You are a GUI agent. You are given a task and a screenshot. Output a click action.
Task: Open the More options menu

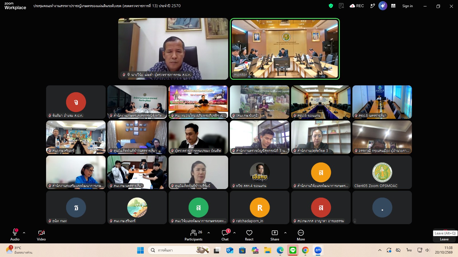tap(301, 235)
